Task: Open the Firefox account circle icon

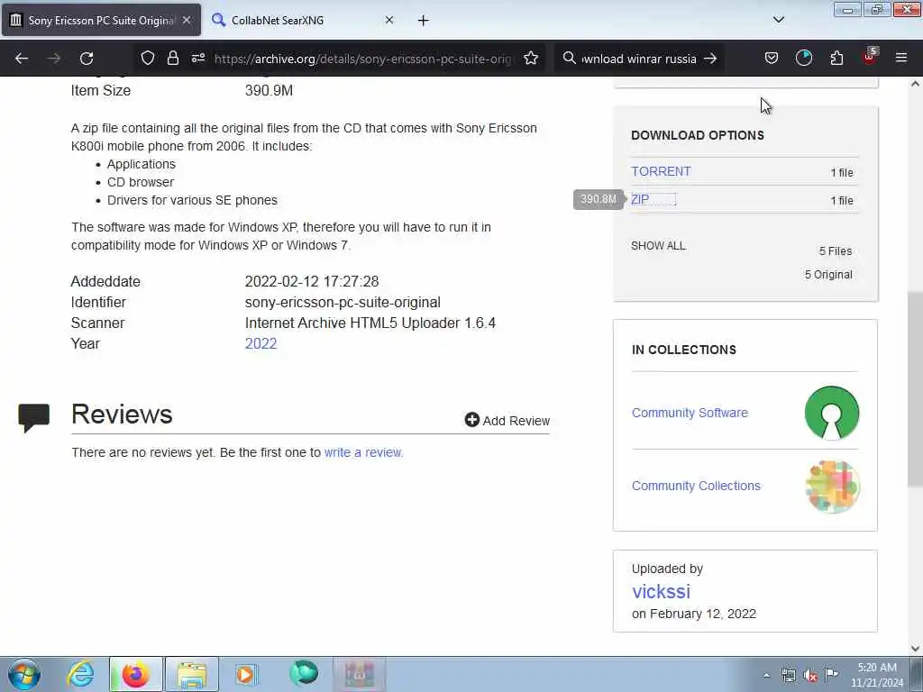Action: (x=803, y=59)
